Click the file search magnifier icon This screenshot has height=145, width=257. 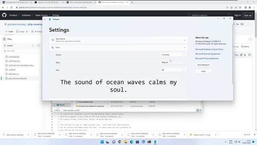point(39,46)
